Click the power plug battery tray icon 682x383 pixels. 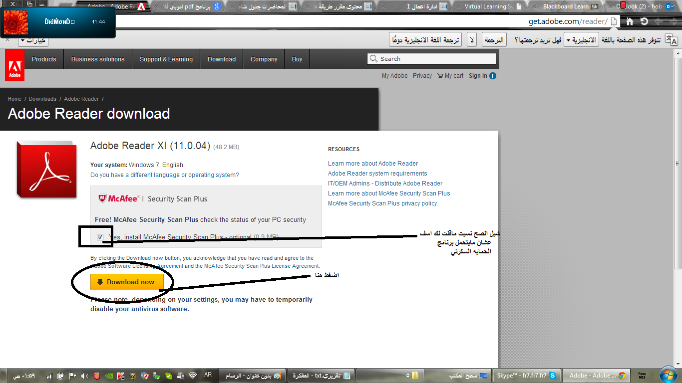click(x=60, y=376)
